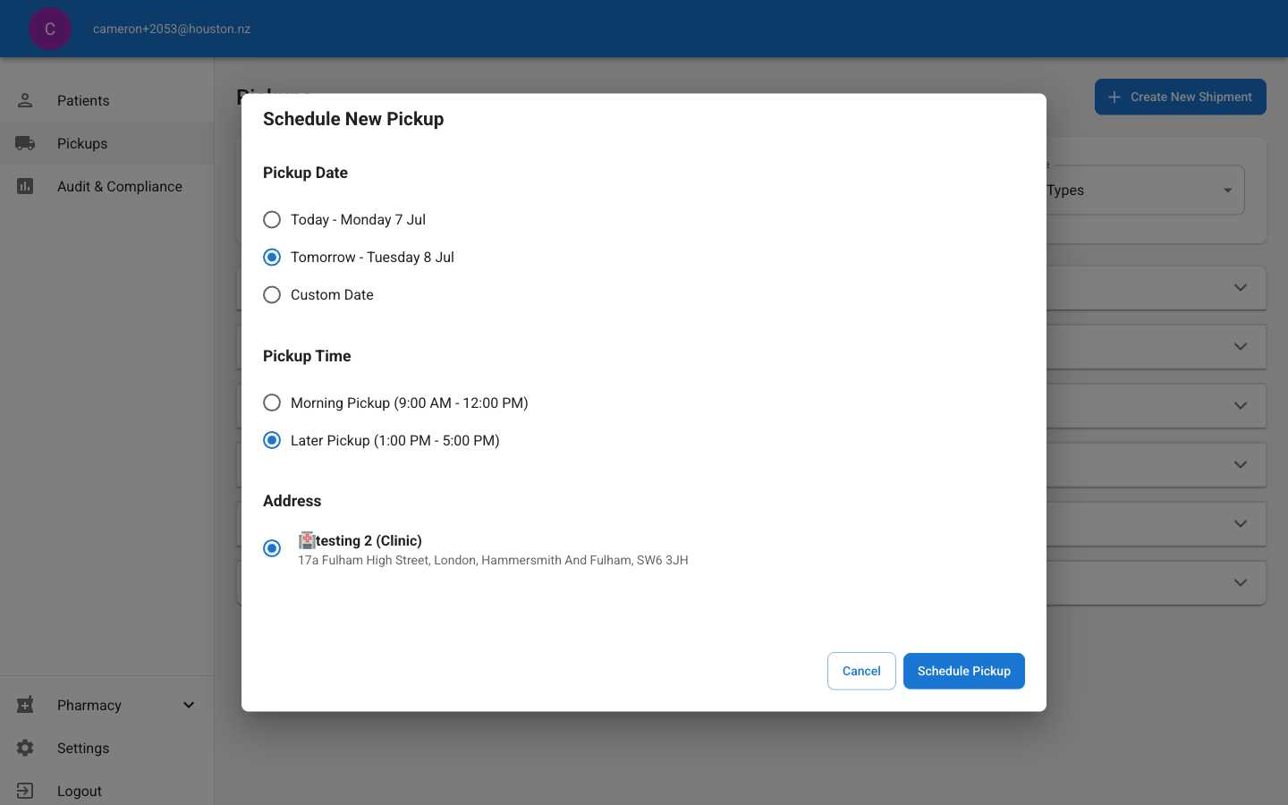Open the Types filter dropdown arrow
This screenshot has height=805, width=1288.
tap(1227, 191)
